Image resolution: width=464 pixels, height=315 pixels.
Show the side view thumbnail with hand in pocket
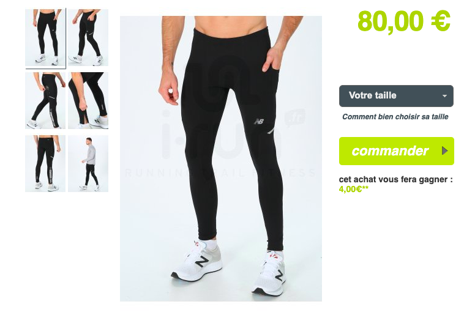click(x=88, y=37)
